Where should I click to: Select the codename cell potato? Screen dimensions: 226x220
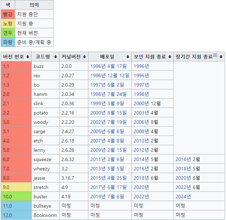tap(45, 113)
